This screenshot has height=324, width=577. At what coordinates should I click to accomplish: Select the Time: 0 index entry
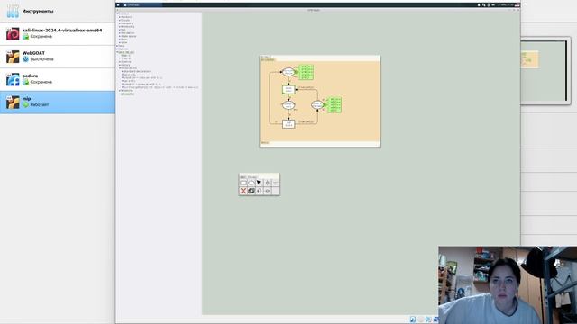(126, 58)
